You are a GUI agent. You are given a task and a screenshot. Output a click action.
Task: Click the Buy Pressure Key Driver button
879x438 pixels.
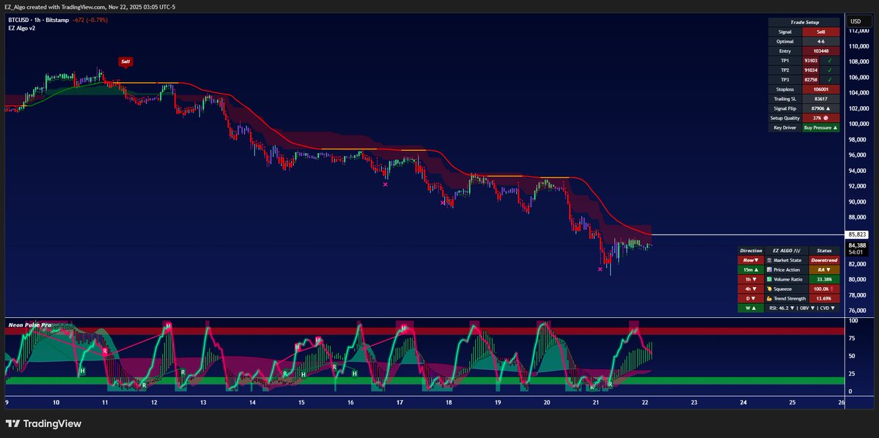[820, 127]
